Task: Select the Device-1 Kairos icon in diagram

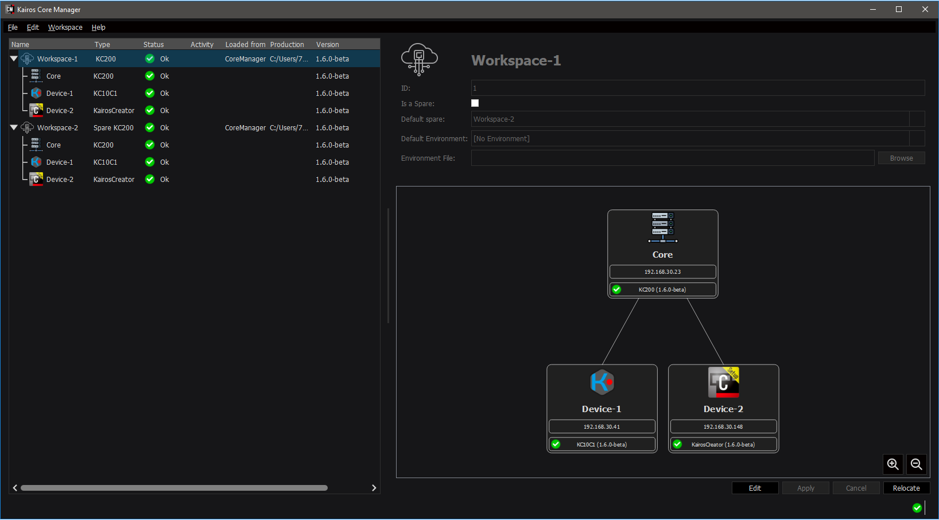Action: pos(602,382)
